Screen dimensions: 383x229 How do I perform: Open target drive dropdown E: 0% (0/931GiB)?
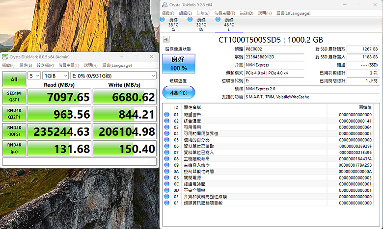(x=113, y=76)
